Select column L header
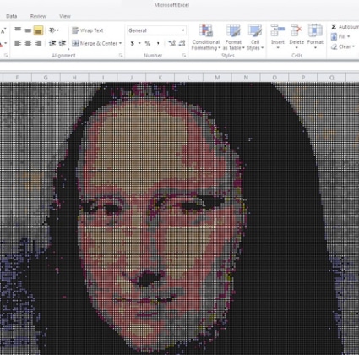This screenshot has width=359, height=355. click(188, 78)
